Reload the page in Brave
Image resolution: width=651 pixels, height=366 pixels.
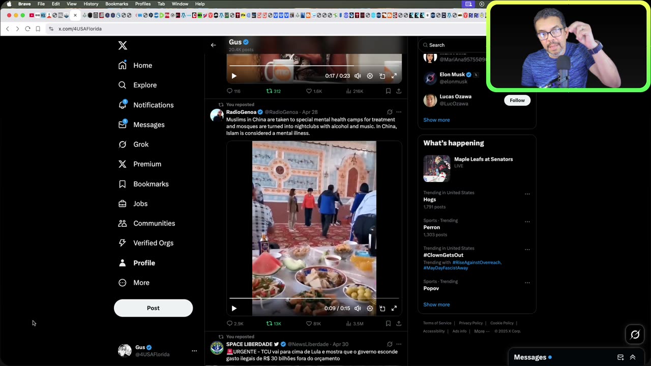pos(27,29)
